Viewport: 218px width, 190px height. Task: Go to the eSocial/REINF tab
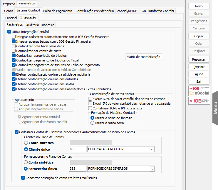coord(127,11)
